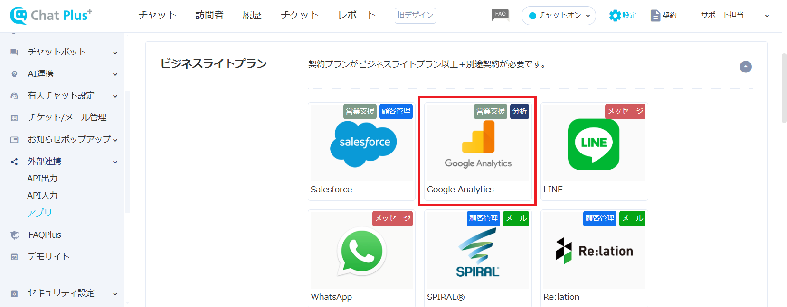
Task: Open the サポート担当 user menu arrow
Action: (767, 16)
